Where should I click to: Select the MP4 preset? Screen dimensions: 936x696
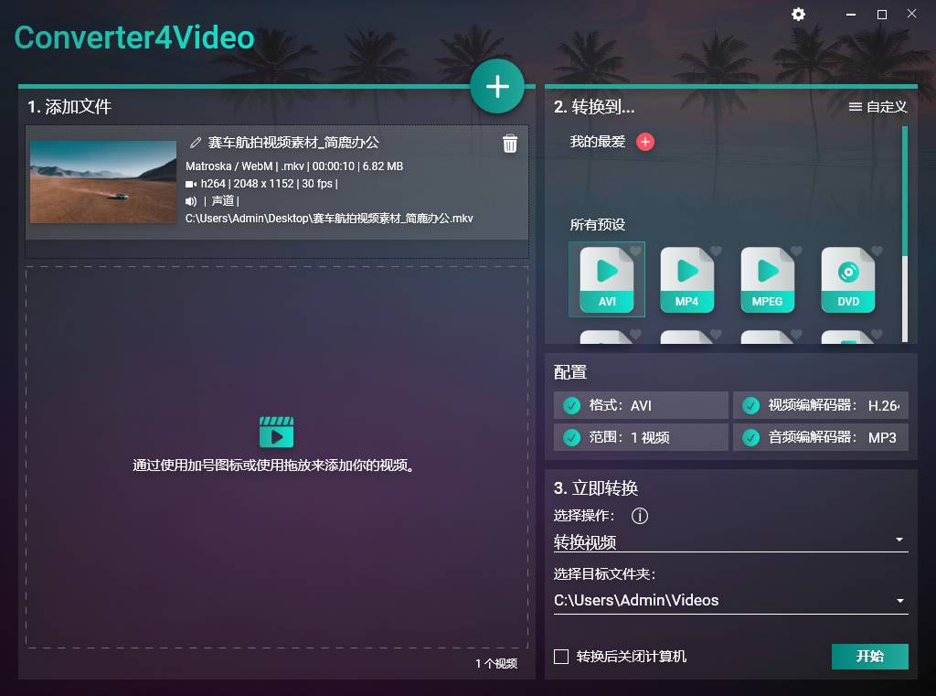[686, 279]
